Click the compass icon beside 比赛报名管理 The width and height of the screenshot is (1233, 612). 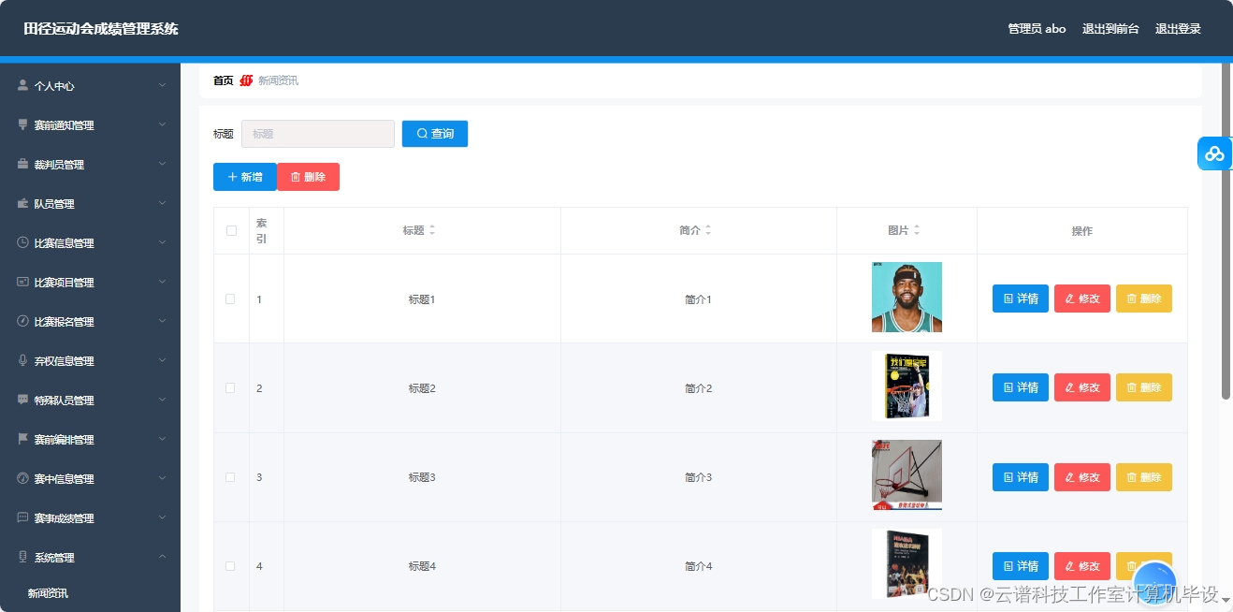[21, 321]
